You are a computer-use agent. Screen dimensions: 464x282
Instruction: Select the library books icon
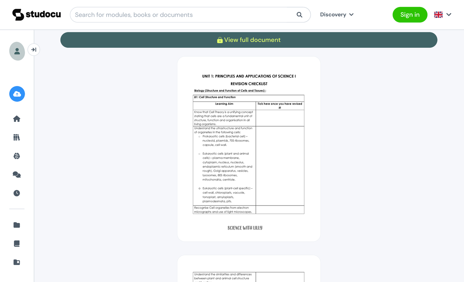[17, 137]
